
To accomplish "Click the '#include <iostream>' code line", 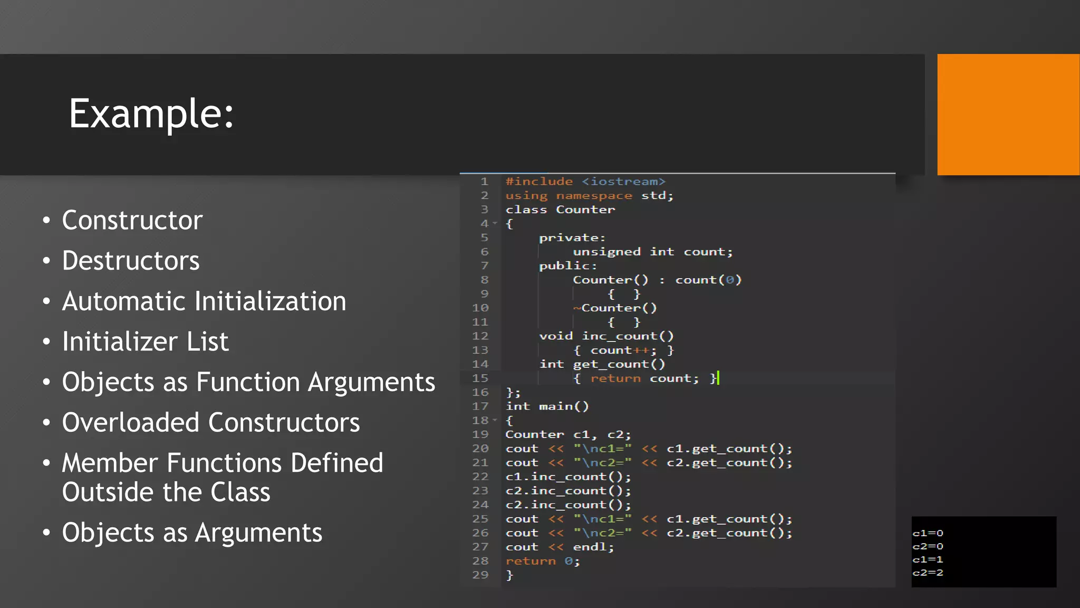I will point(585,182).
